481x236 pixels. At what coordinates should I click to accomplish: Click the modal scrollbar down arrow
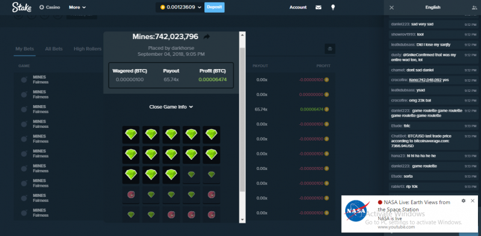[x=242, y=219]
